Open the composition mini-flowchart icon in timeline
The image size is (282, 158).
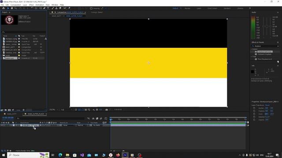(x=88, y=118)
